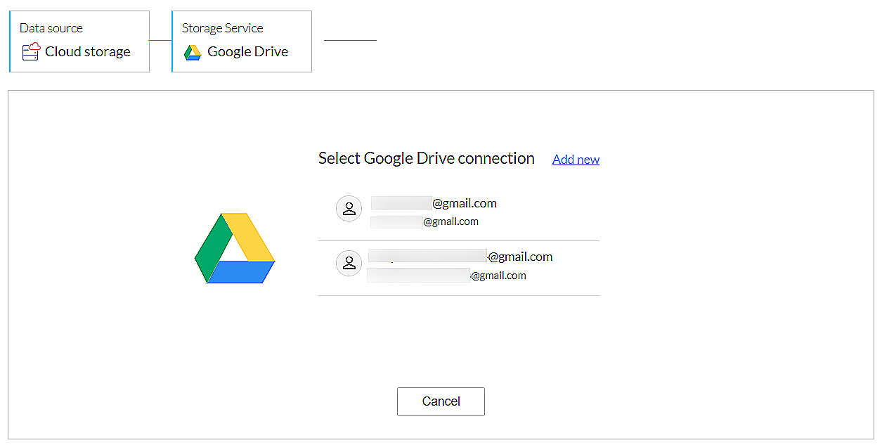Click the large Google Drive logo
This screenshot has width=882, height=445.
coord(235,248)
